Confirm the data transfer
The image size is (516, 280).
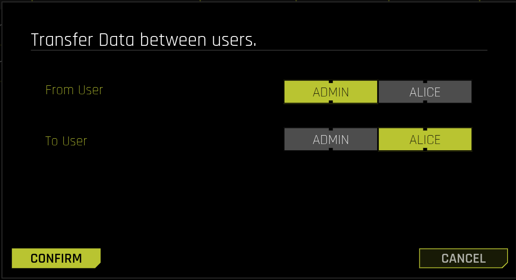(56, 258)
